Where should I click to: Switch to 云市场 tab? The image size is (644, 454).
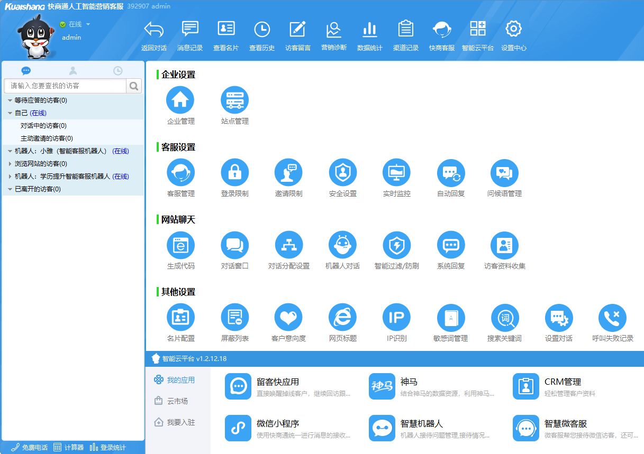click(177, 401)
